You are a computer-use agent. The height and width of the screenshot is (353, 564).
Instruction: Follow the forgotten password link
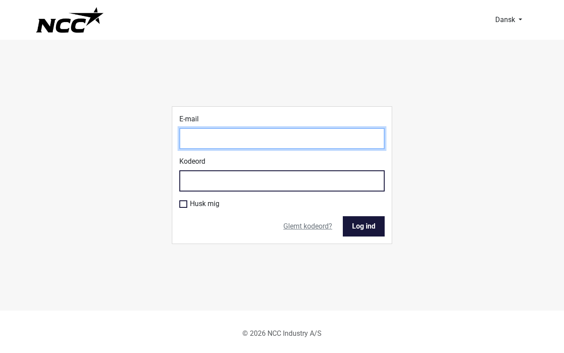click(308, 226)
